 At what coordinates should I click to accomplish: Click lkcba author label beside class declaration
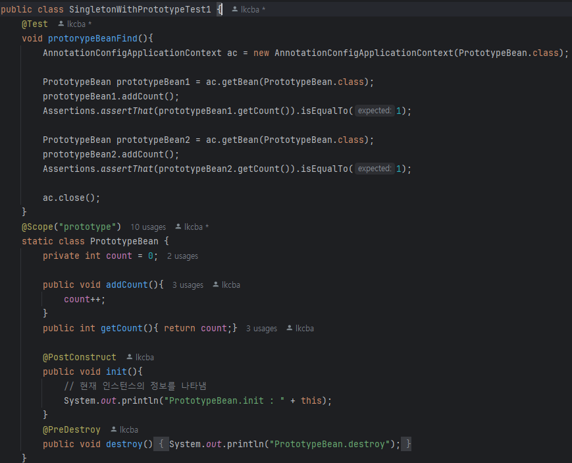point(250,9)
